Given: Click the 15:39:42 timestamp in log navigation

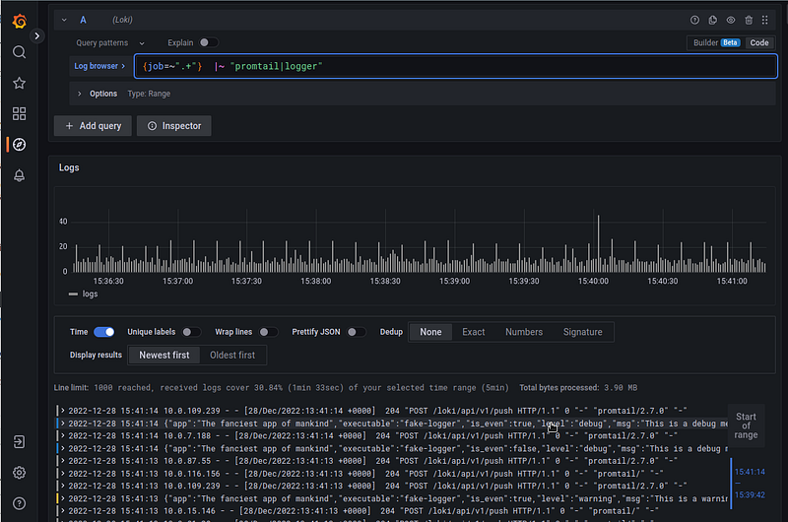Looking at the screenshot, I should click(x=750, y=494).
